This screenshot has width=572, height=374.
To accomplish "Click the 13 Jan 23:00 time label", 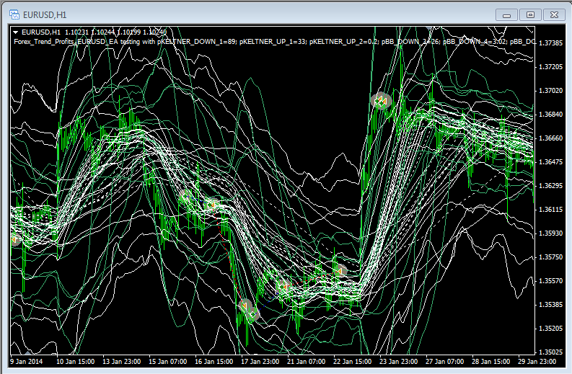I will [x=121, y=362].
